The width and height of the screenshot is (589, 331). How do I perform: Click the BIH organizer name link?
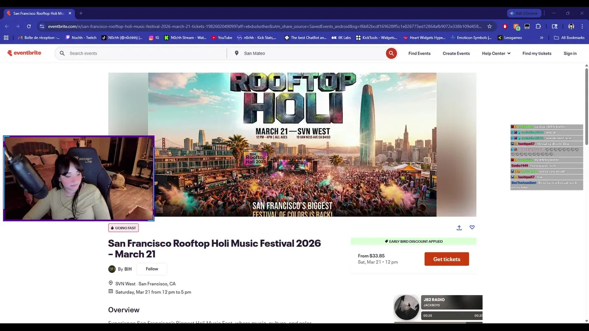coord(128,269)
